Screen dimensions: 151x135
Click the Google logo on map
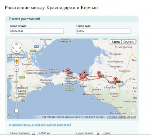point(14,115)
